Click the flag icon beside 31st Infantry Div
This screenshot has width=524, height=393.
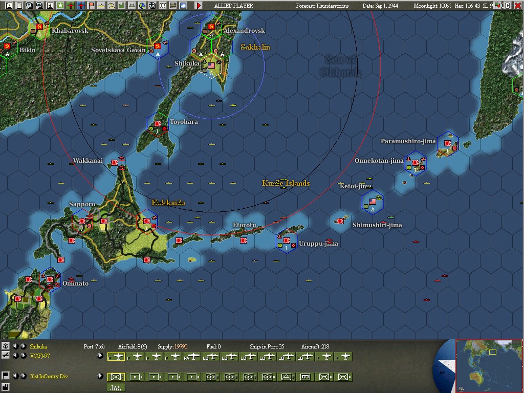(x=5, y=376)
